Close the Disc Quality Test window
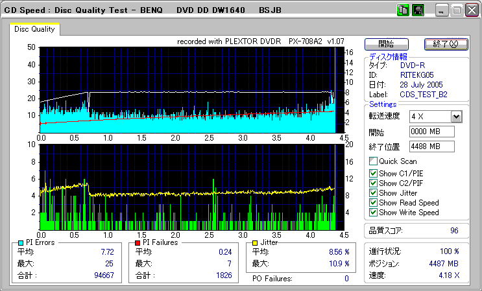 (472, 10)
